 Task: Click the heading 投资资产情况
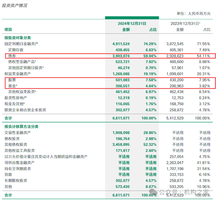tap(15, 6)
